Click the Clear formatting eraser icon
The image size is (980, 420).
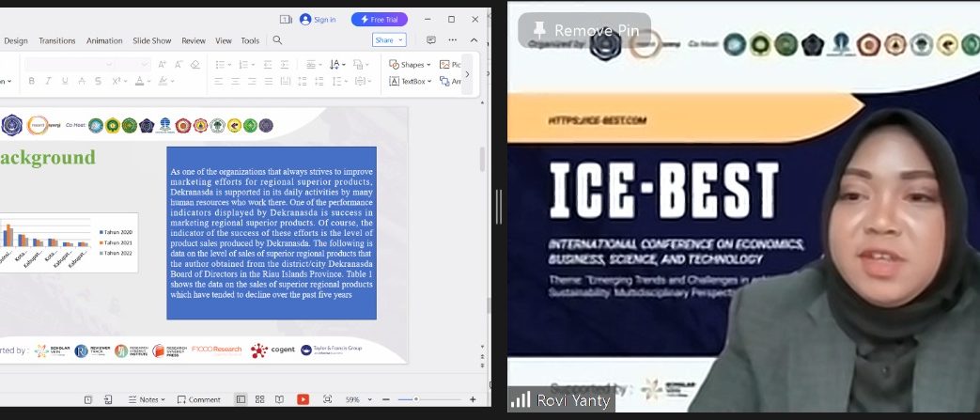[195, 65]
